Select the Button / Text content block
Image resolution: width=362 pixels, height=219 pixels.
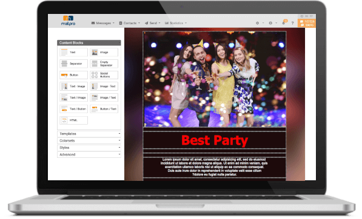coord(104,109)
